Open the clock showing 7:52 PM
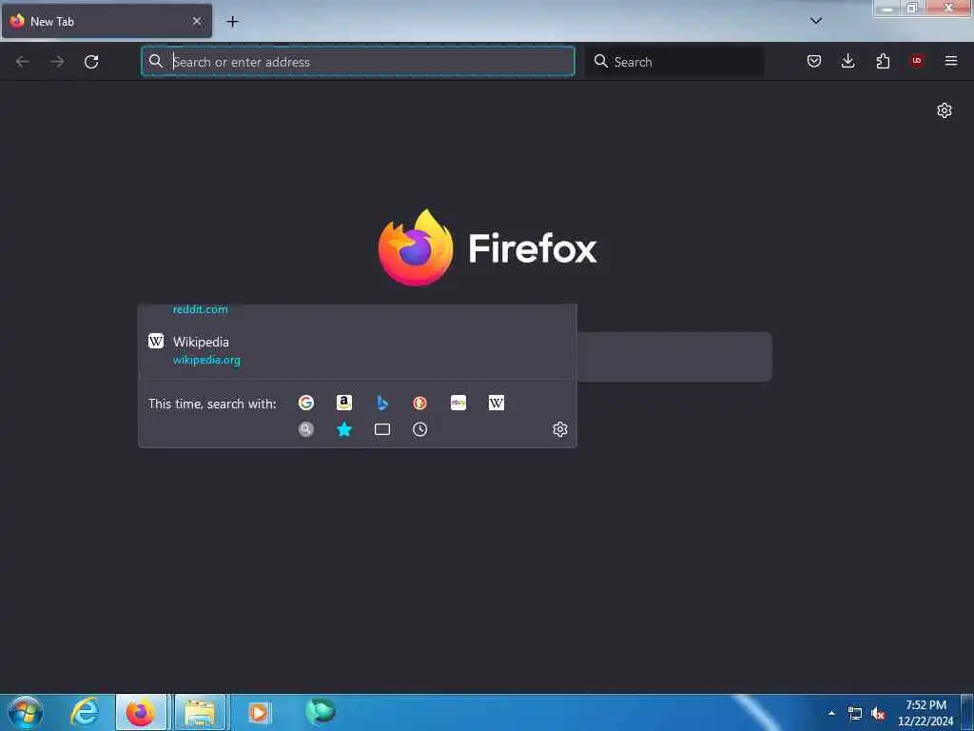 coord(925,713)
